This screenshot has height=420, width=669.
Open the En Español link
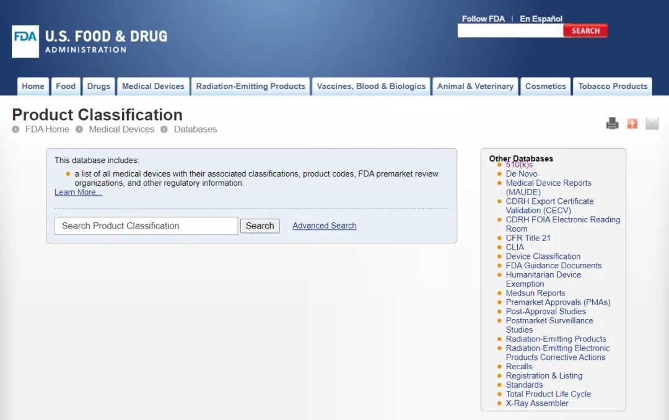click(541, 19)
